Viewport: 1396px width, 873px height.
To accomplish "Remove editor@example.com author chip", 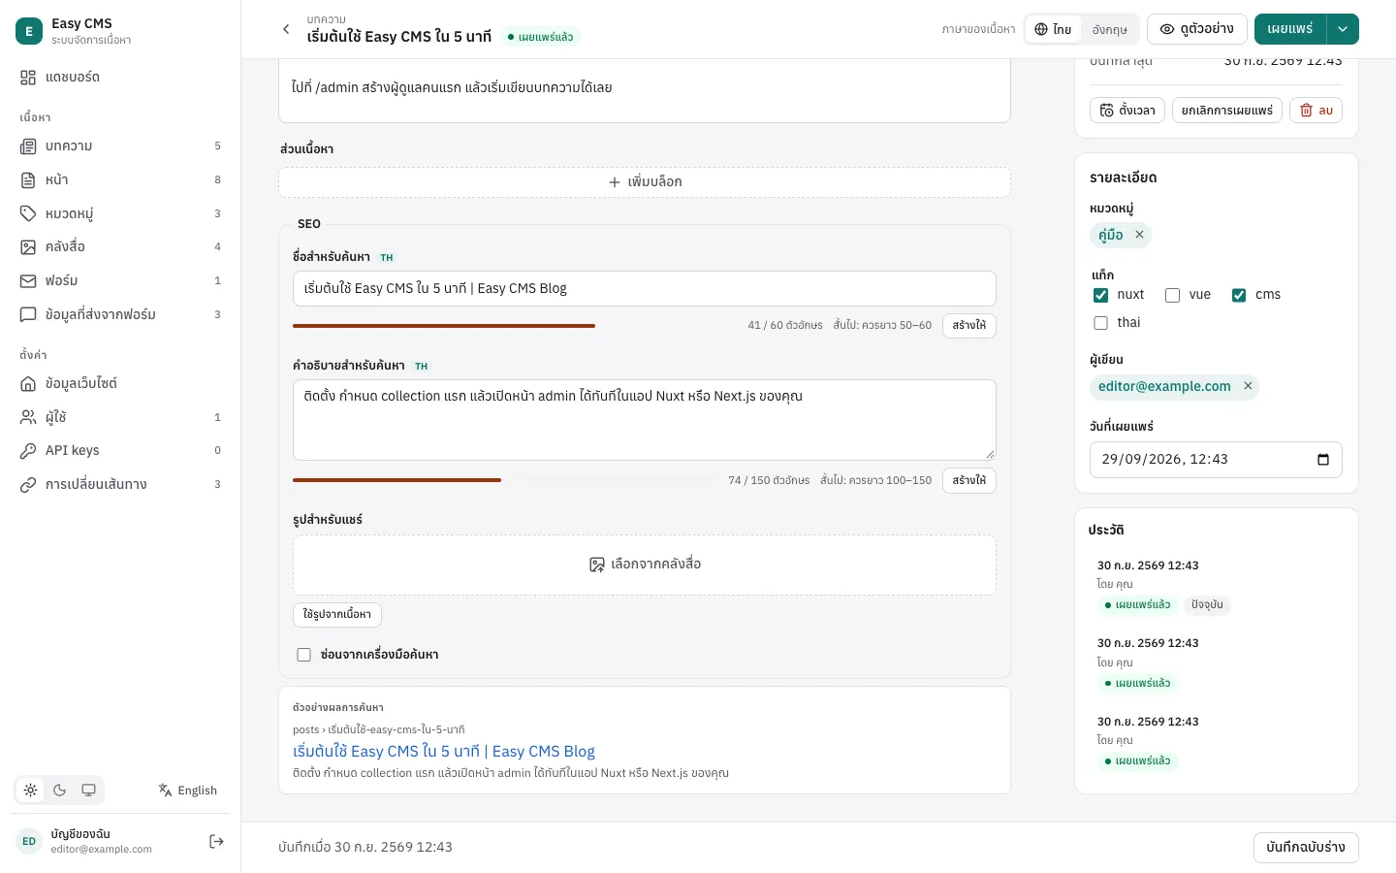I will [x=1249, y=386].
